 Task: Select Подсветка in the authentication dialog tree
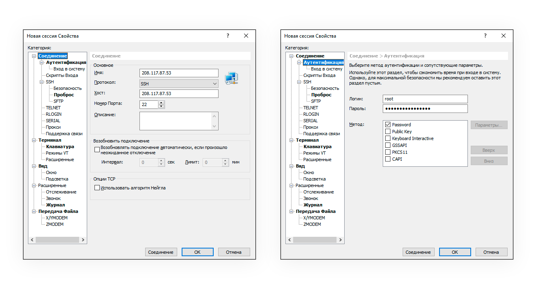tap(315, 179)
